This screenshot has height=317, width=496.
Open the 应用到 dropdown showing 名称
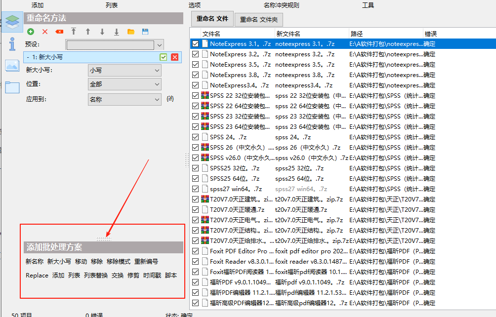coord(124,100)
